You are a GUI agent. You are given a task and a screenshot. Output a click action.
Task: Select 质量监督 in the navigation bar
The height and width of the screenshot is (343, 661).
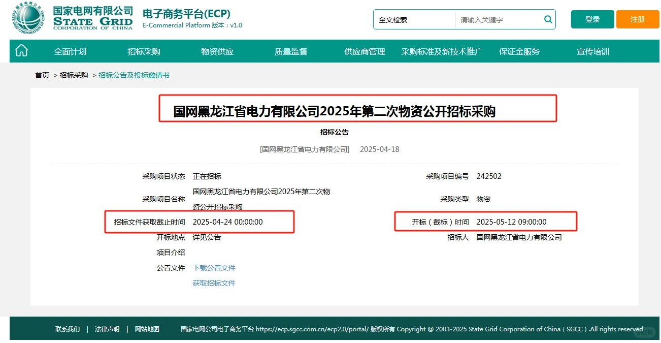[x=290, y=51]
